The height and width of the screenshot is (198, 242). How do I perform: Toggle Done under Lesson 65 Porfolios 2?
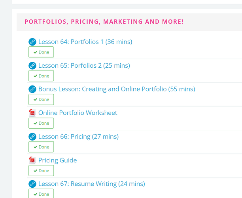click(x=41, y=76)
